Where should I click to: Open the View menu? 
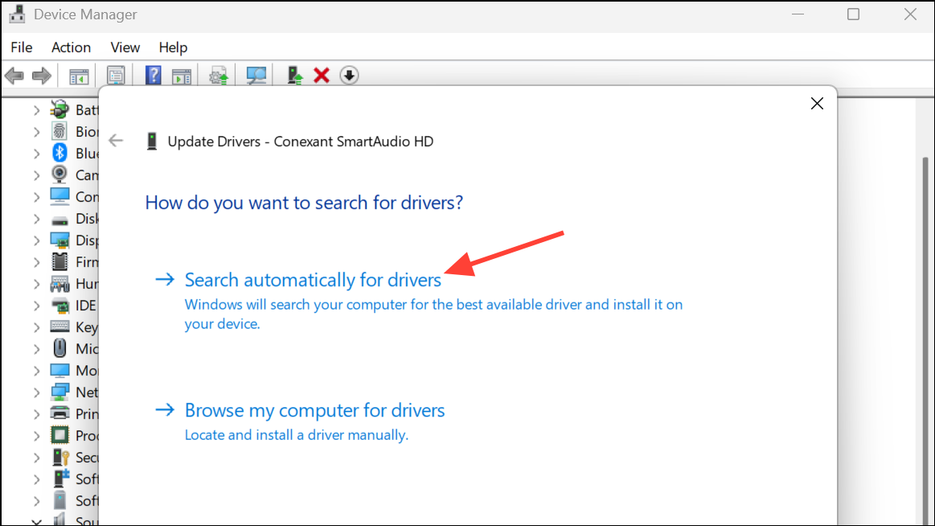125,47
